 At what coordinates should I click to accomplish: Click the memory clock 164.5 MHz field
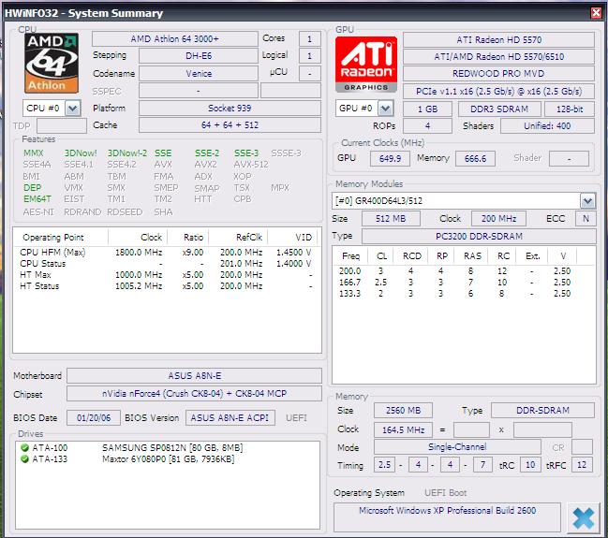point(403,430)
